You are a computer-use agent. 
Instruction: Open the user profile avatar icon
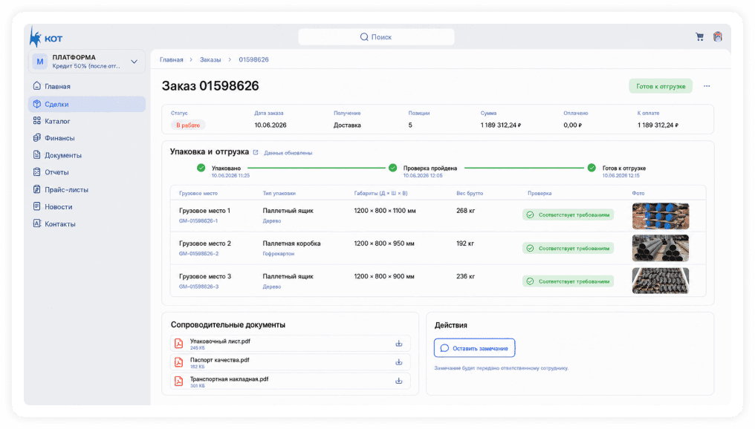click(717, 36)
